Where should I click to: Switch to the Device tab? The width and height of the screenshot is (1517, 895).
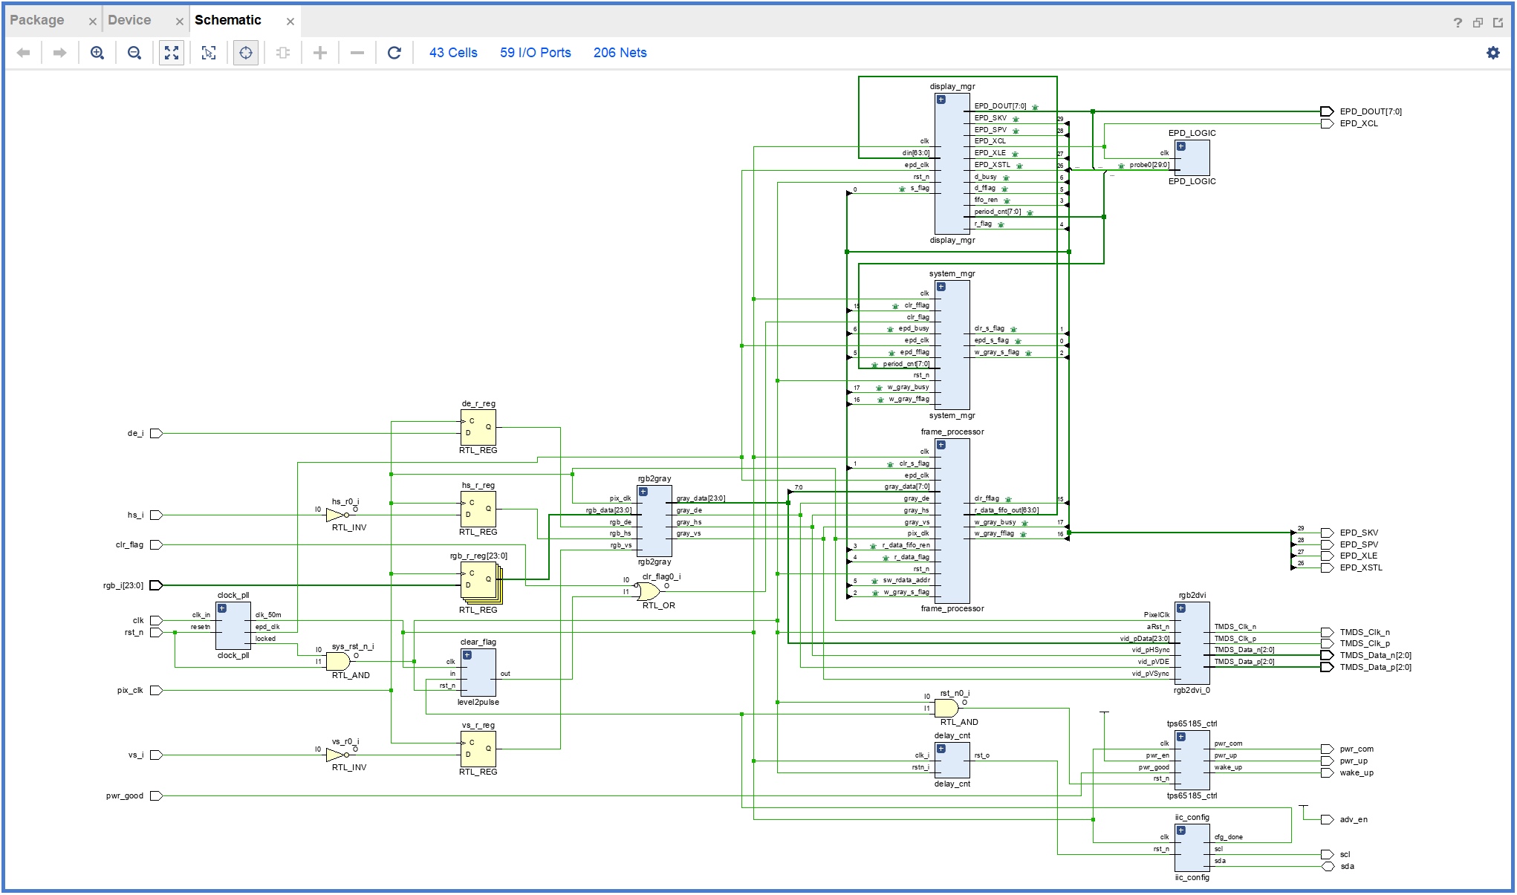[129, 20]
